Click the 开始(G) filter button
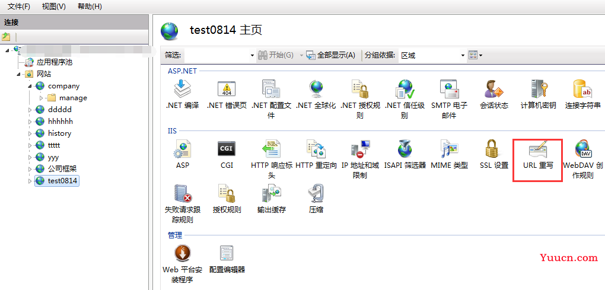Viewport: 605px width, 290px height. click(276, 55)
